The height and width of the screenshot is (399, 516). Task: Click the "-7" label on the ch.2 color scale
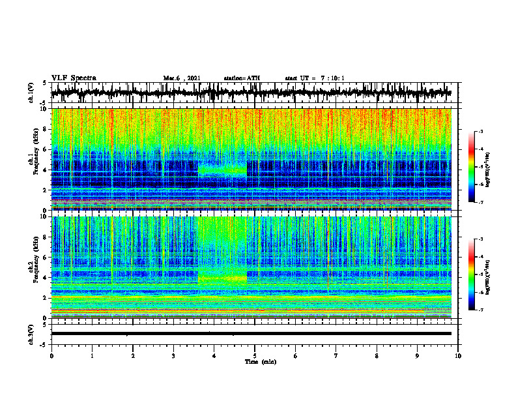click(x=481, y=310)
